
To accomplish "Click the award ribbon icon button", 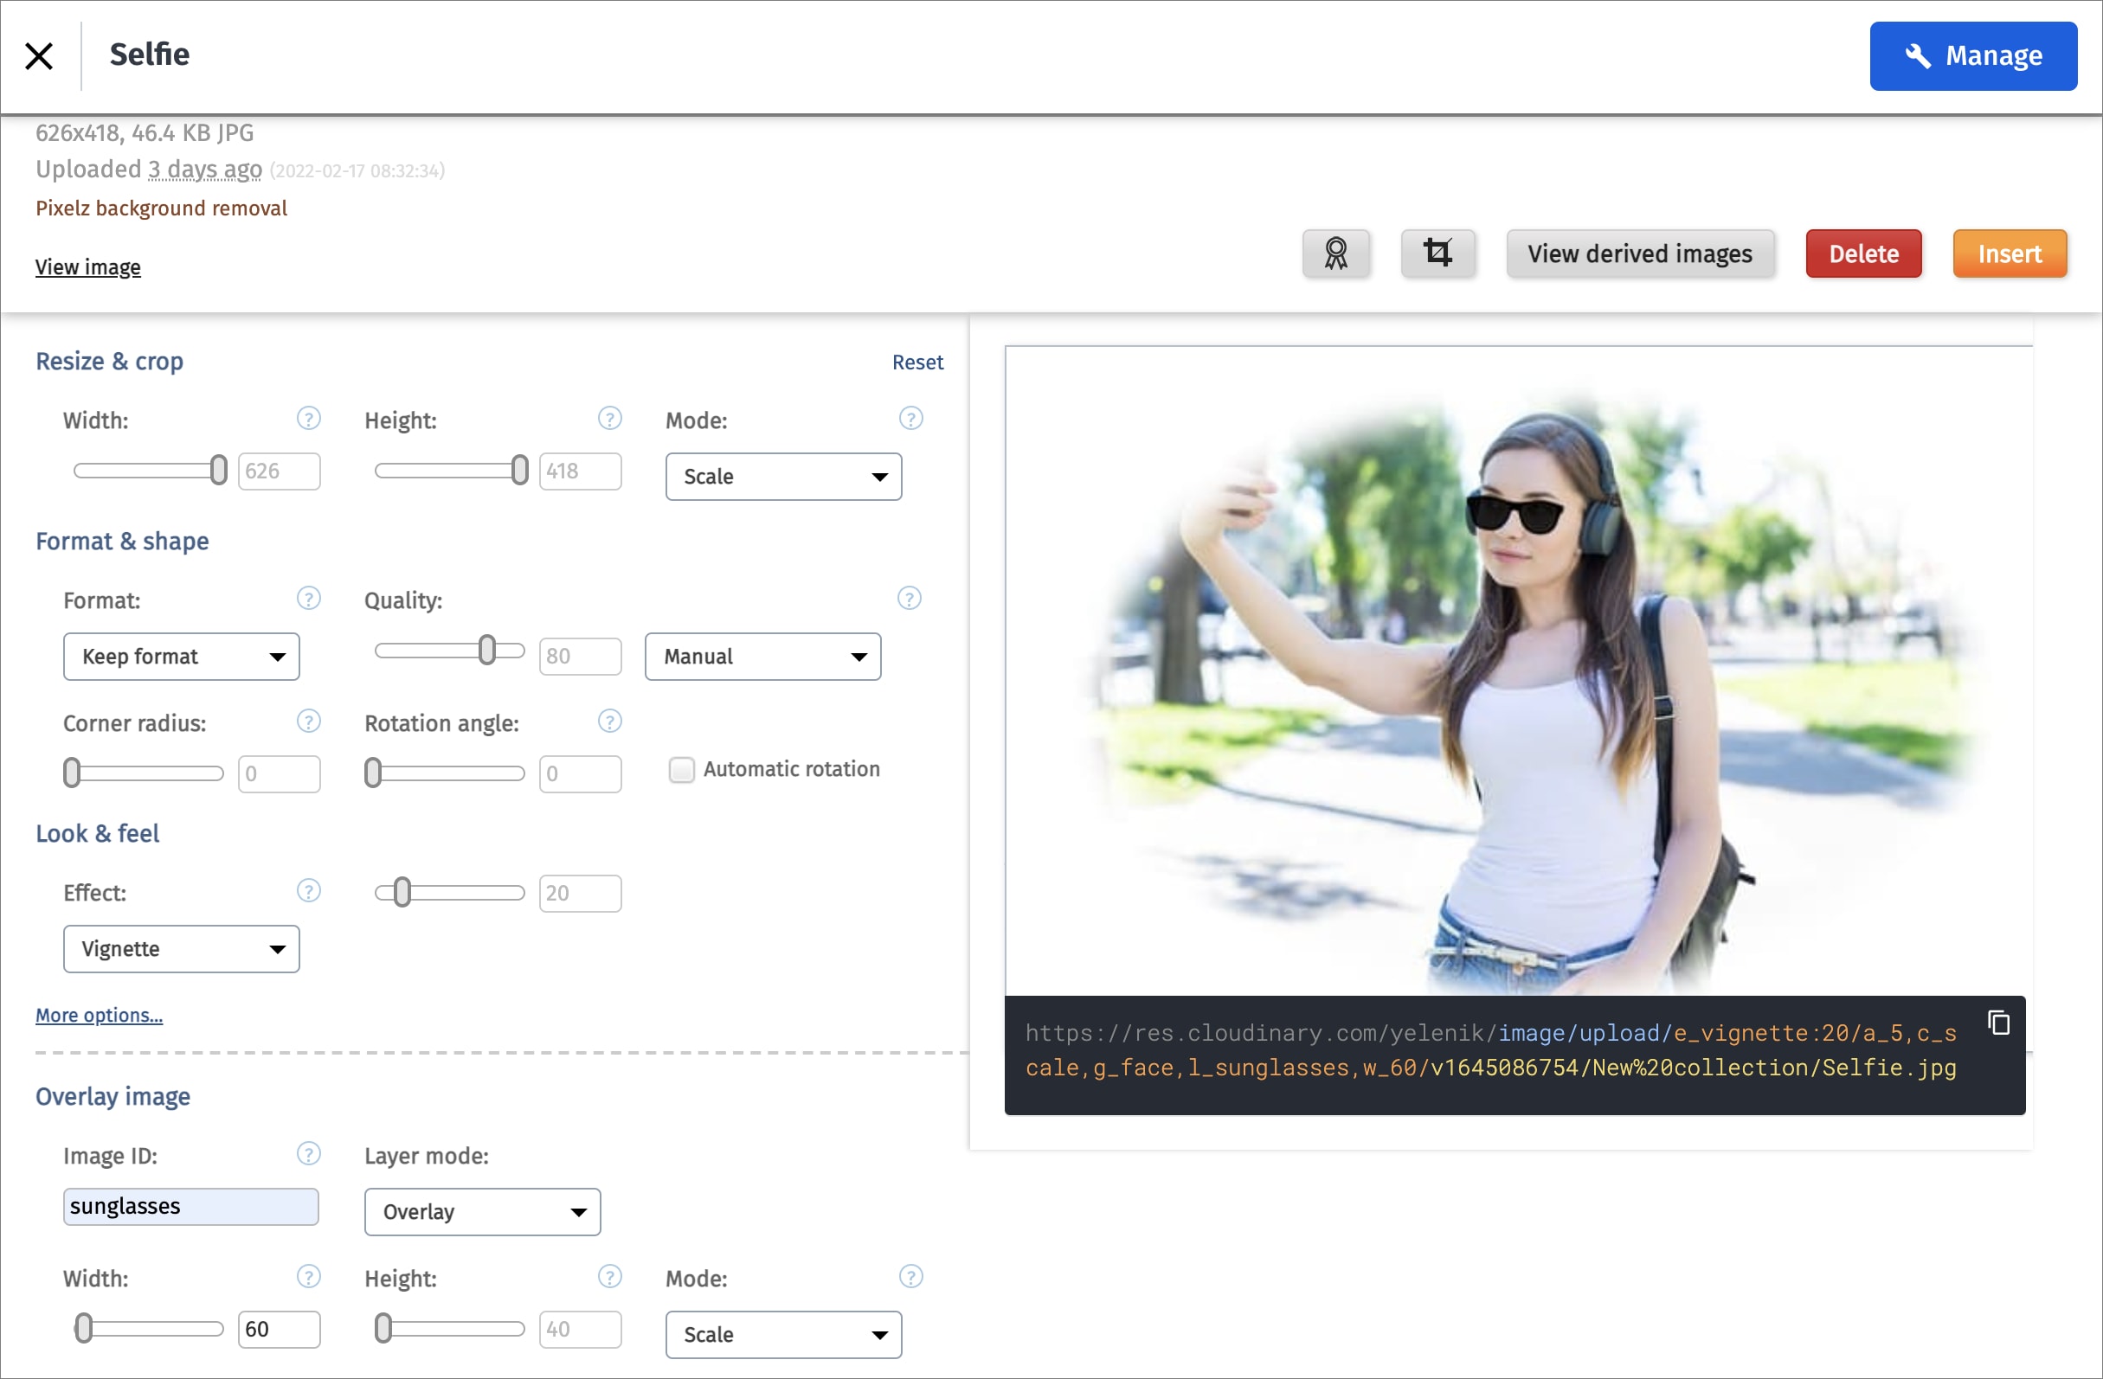I will 1335,253.
